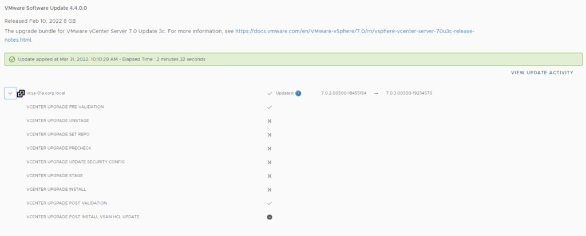Click the skipped icon for Upgrade Install

(x=270, y=189)
